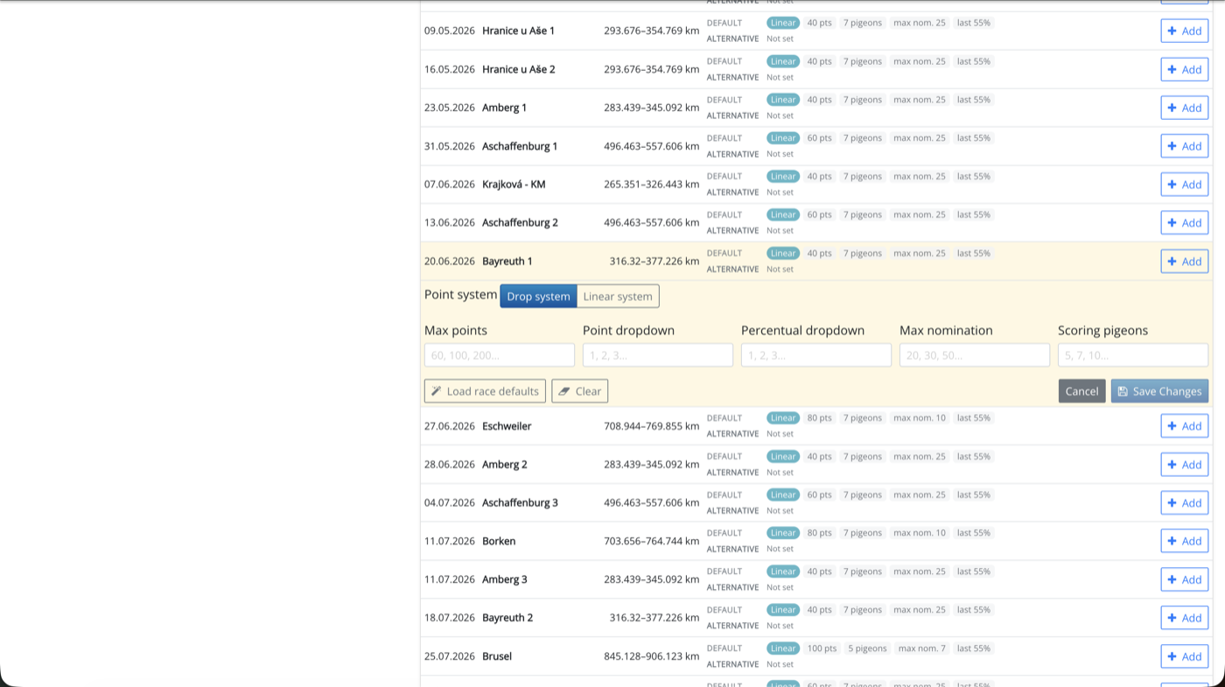Focus the Point dropdown field
The image size is (1225, 687).
[658, 354]
